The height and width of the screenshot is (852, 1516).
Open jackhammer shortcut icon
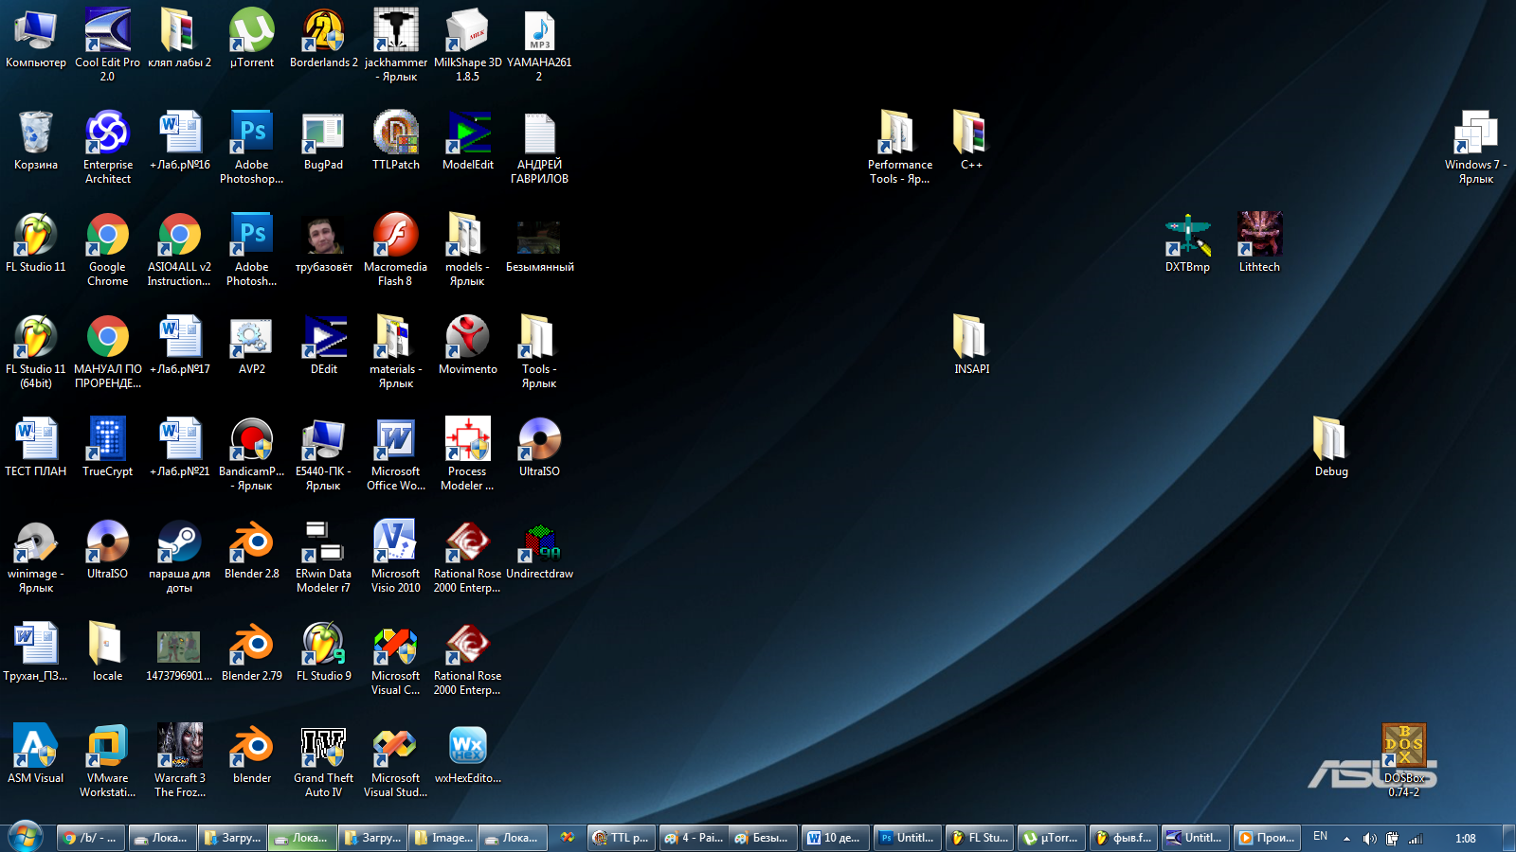(396, 44)
